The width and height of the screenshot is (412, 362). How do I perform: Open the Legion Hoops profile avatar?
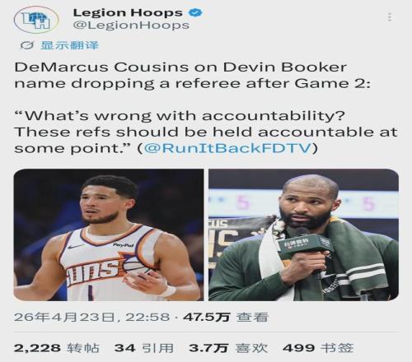[x=36, y=20]
